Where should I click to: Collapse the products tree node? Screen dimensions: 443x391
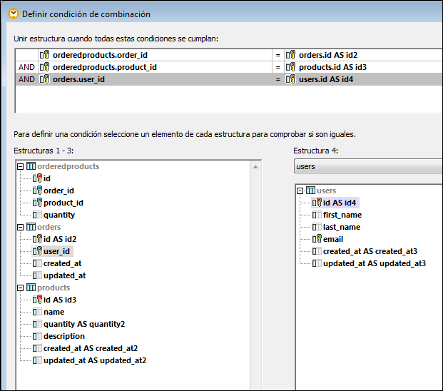21,288
